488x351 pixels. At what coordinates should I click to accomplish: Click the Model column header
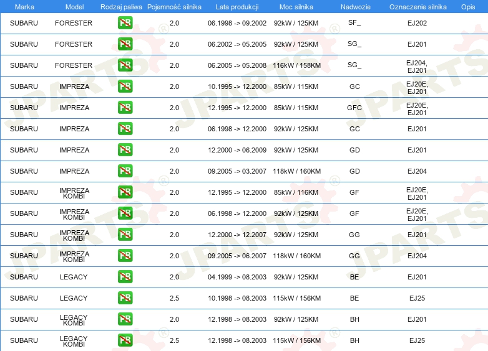click(x=74, y=7)
